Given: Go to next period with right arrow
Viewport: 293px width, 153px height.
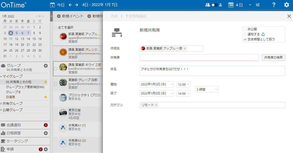Looking at the screenshot, I should pyautogui.click(x=77, y=5).
